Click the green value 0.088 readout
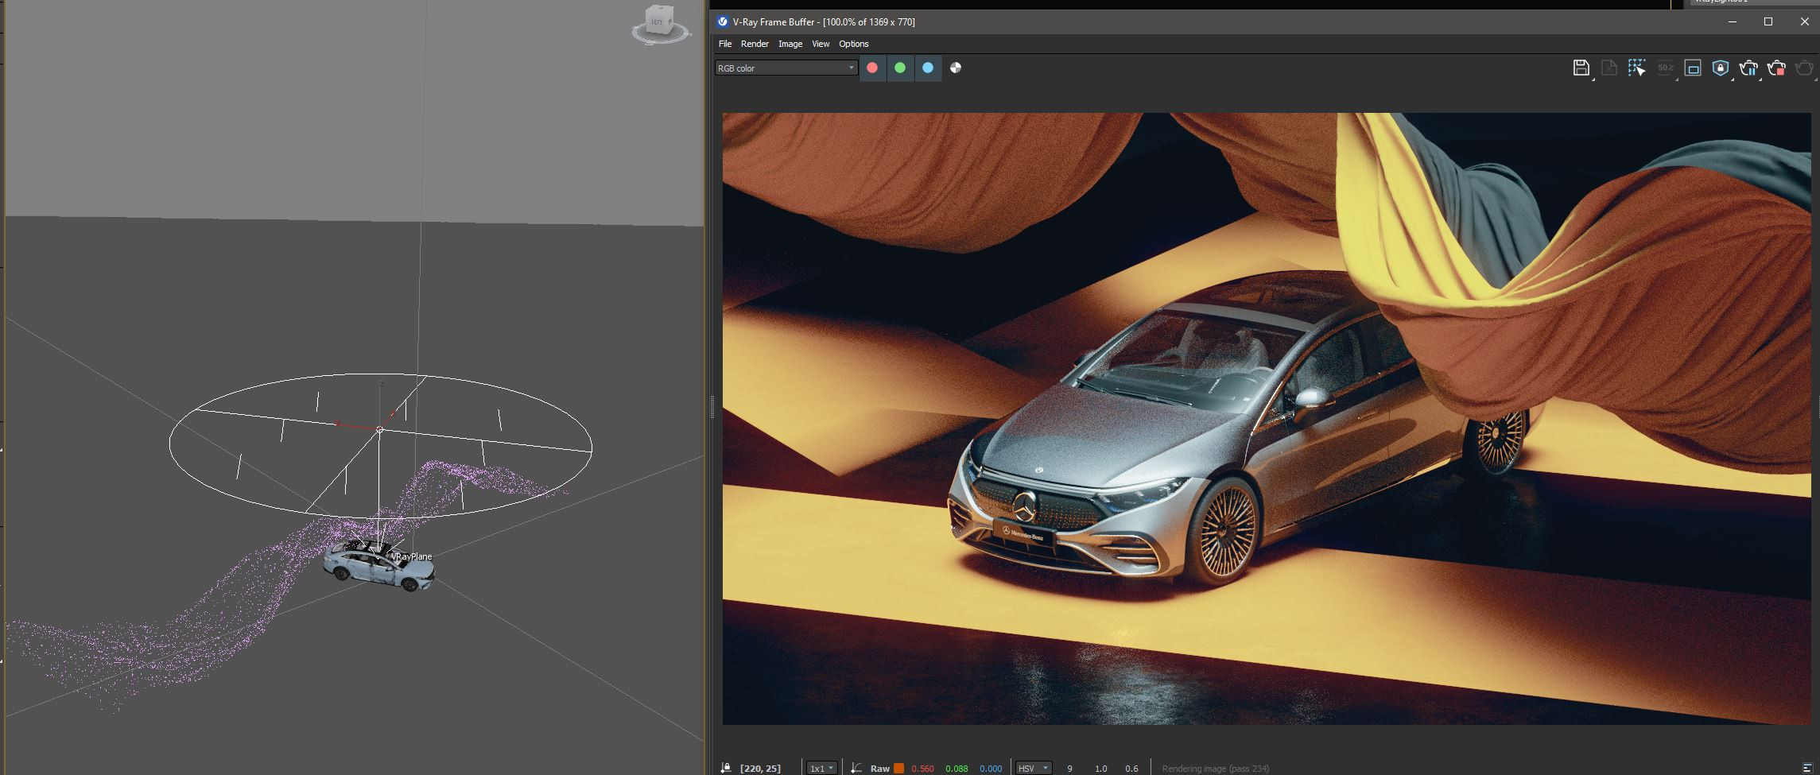Image resolution: width=1820 pixels, height=775 pixels. (957, 769)
